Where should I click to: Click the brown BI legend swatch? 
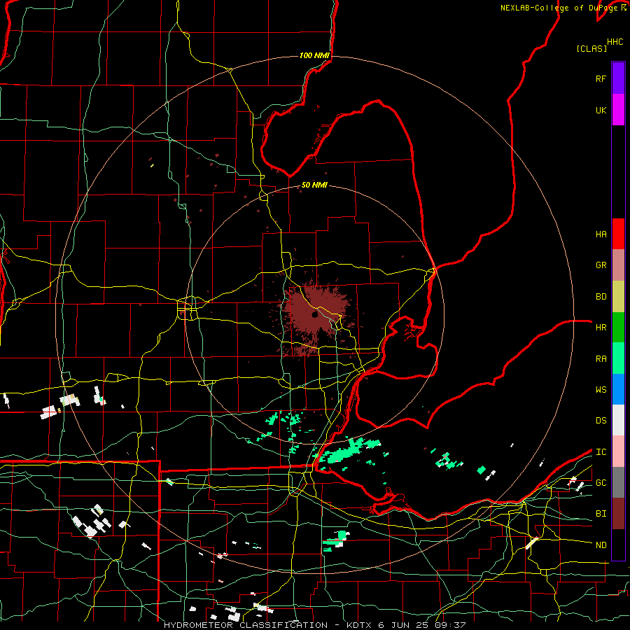(618, 514)
